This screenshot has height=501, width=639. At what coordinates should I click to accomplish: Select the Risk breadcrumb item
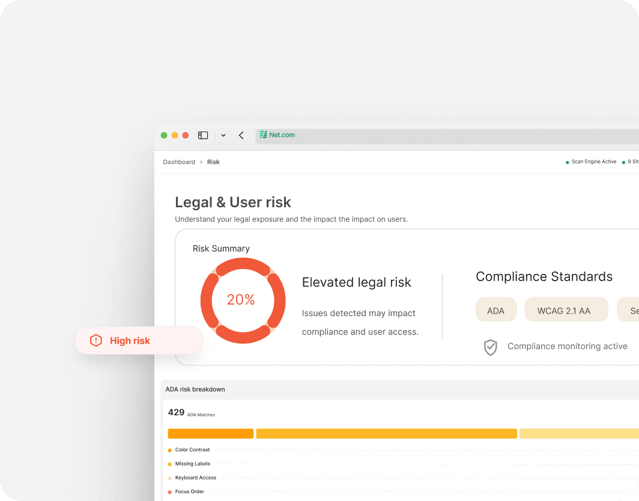pyautogui.click(x=213, y=162)
